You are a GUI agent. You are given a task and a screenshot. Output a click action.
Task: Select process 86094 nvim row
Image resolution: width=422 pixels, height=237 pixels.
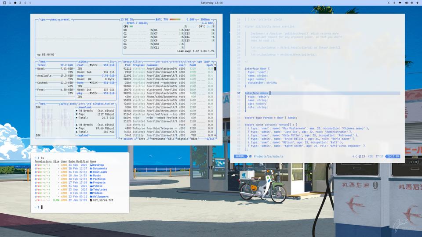tap(168, 118)
